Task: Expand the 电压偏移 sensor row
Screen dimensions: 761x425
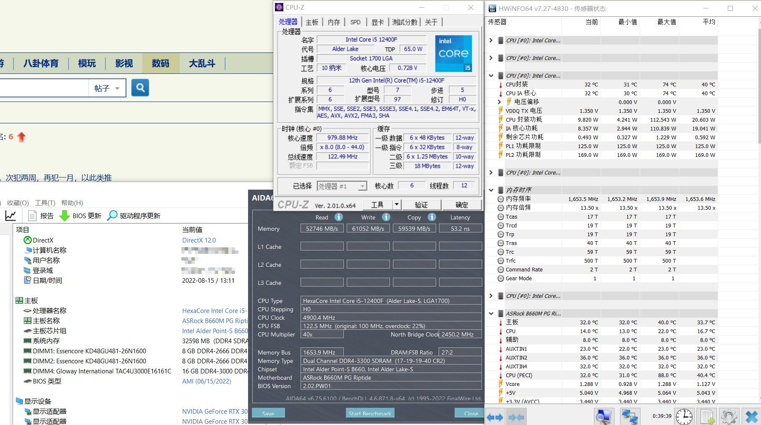Action: [x=499, y=102]
